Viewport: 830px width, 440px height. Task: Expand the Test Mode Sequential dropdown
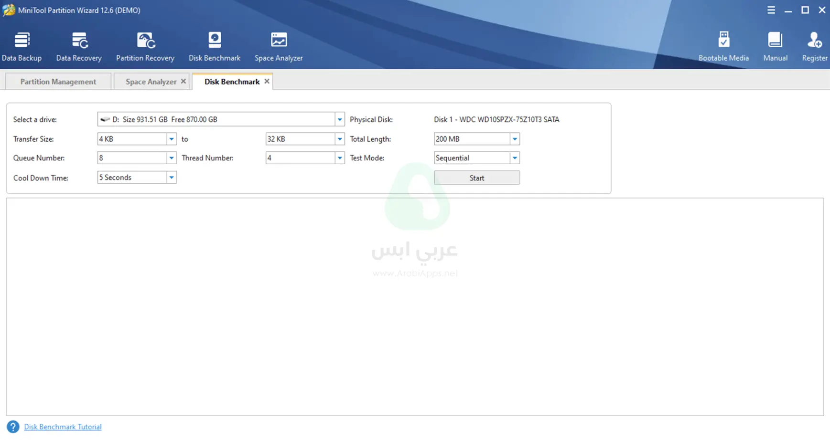[x=515, y=158]
